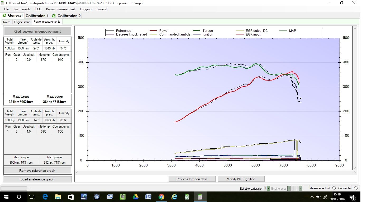Click the Degrees knock retard legend entry
The height and width of the screenshot is (202, 381).
click(127, 34)
